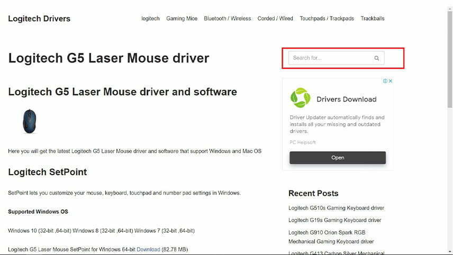Click the page vertical scrollbar thumb
This screenshot has height=255, width=453.
click(x=450, y=59)
